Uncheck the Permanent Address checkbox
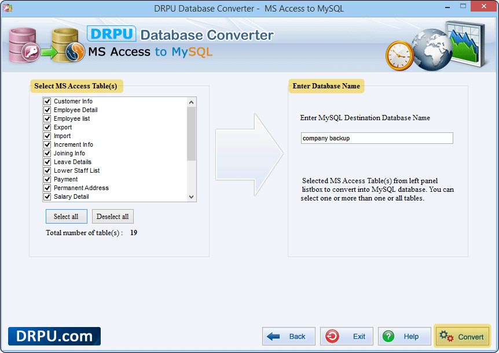499x353 pixels. 47,188
